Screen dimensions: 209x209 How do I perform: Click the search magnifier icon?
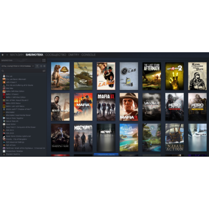tap(3, 71)
